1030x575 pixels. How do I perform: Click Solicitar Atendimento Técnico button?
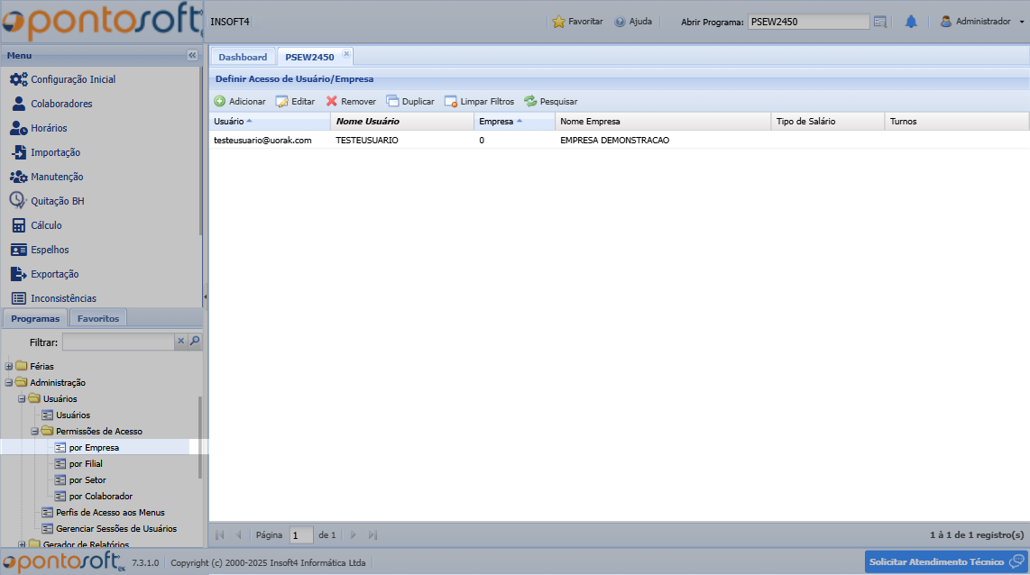click(x=945, y=561)
